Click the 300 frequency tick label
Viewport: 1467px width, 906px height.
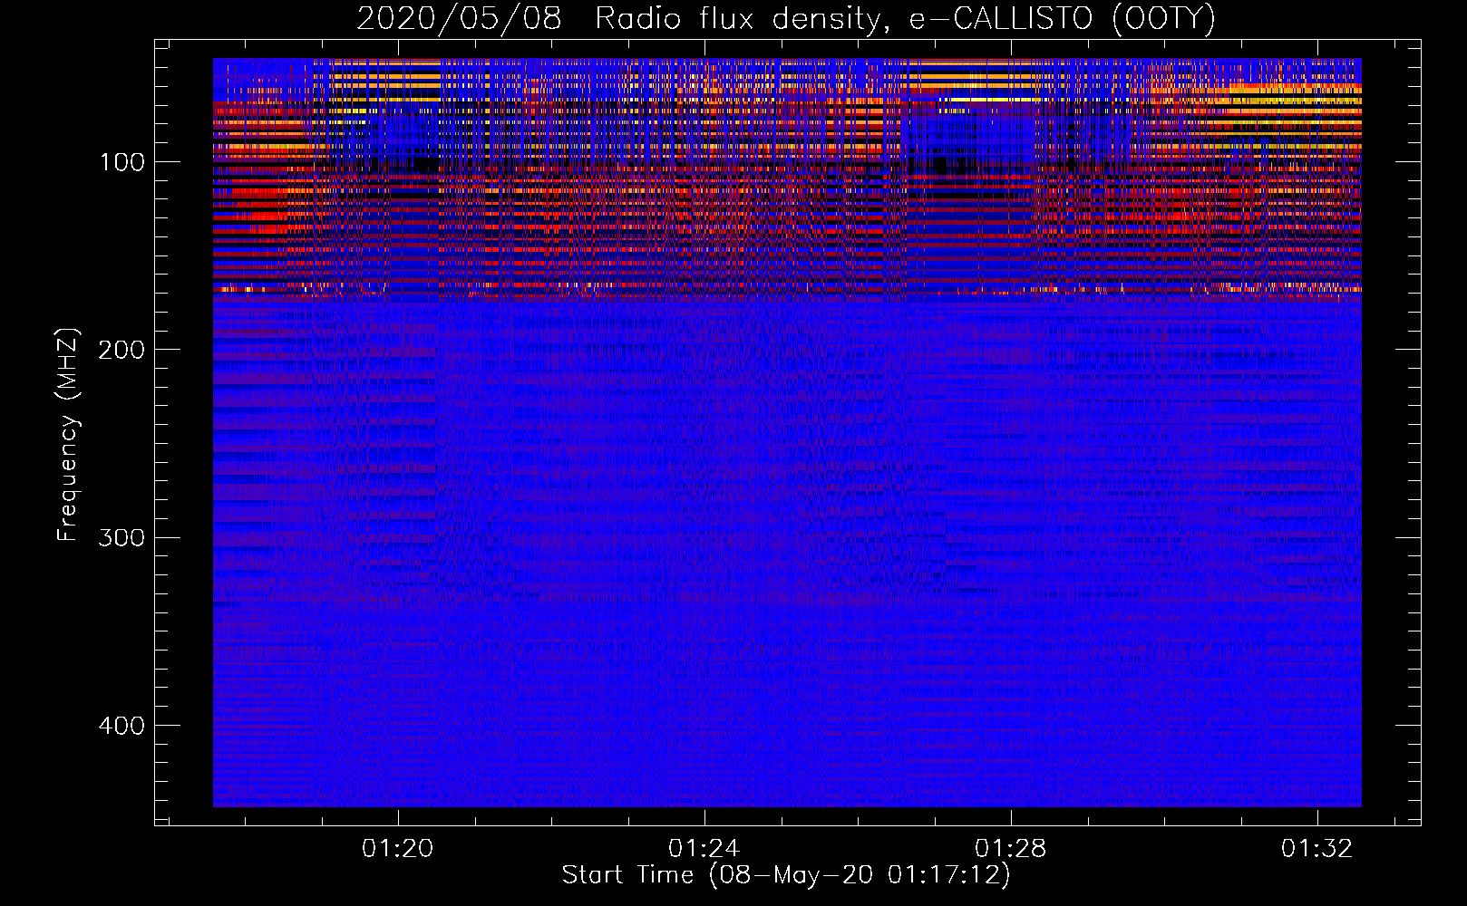[121, 537]
